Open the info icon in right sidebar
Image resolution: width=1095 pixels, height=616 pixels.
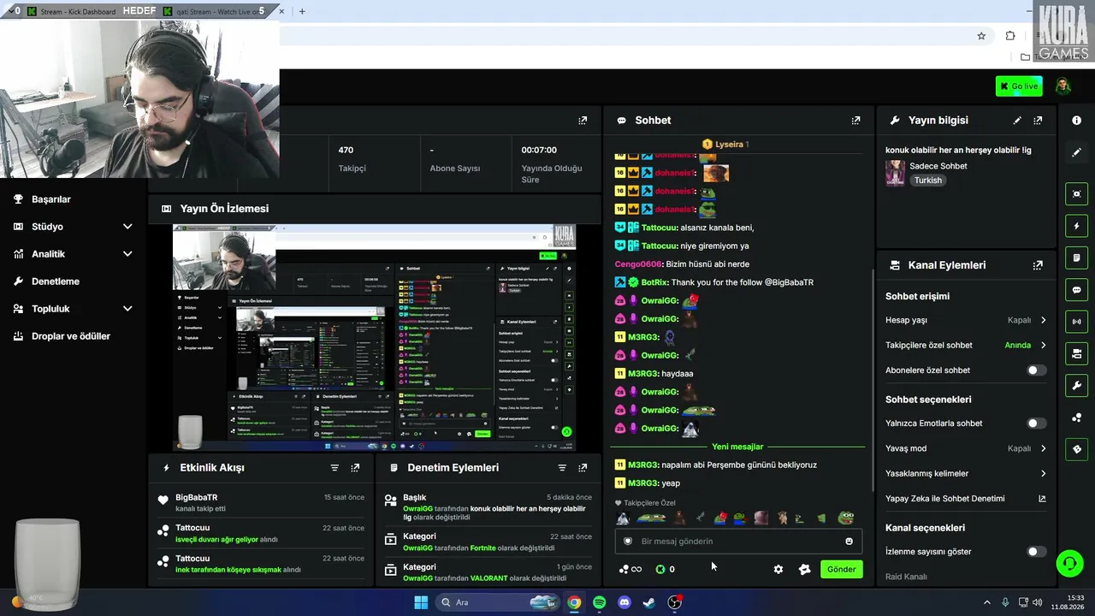(1076, 121)
